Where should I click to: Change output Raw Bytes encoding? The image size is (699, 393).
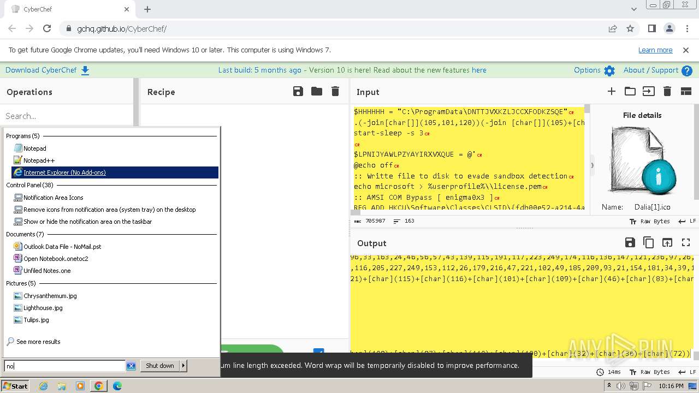pos(649,372)
